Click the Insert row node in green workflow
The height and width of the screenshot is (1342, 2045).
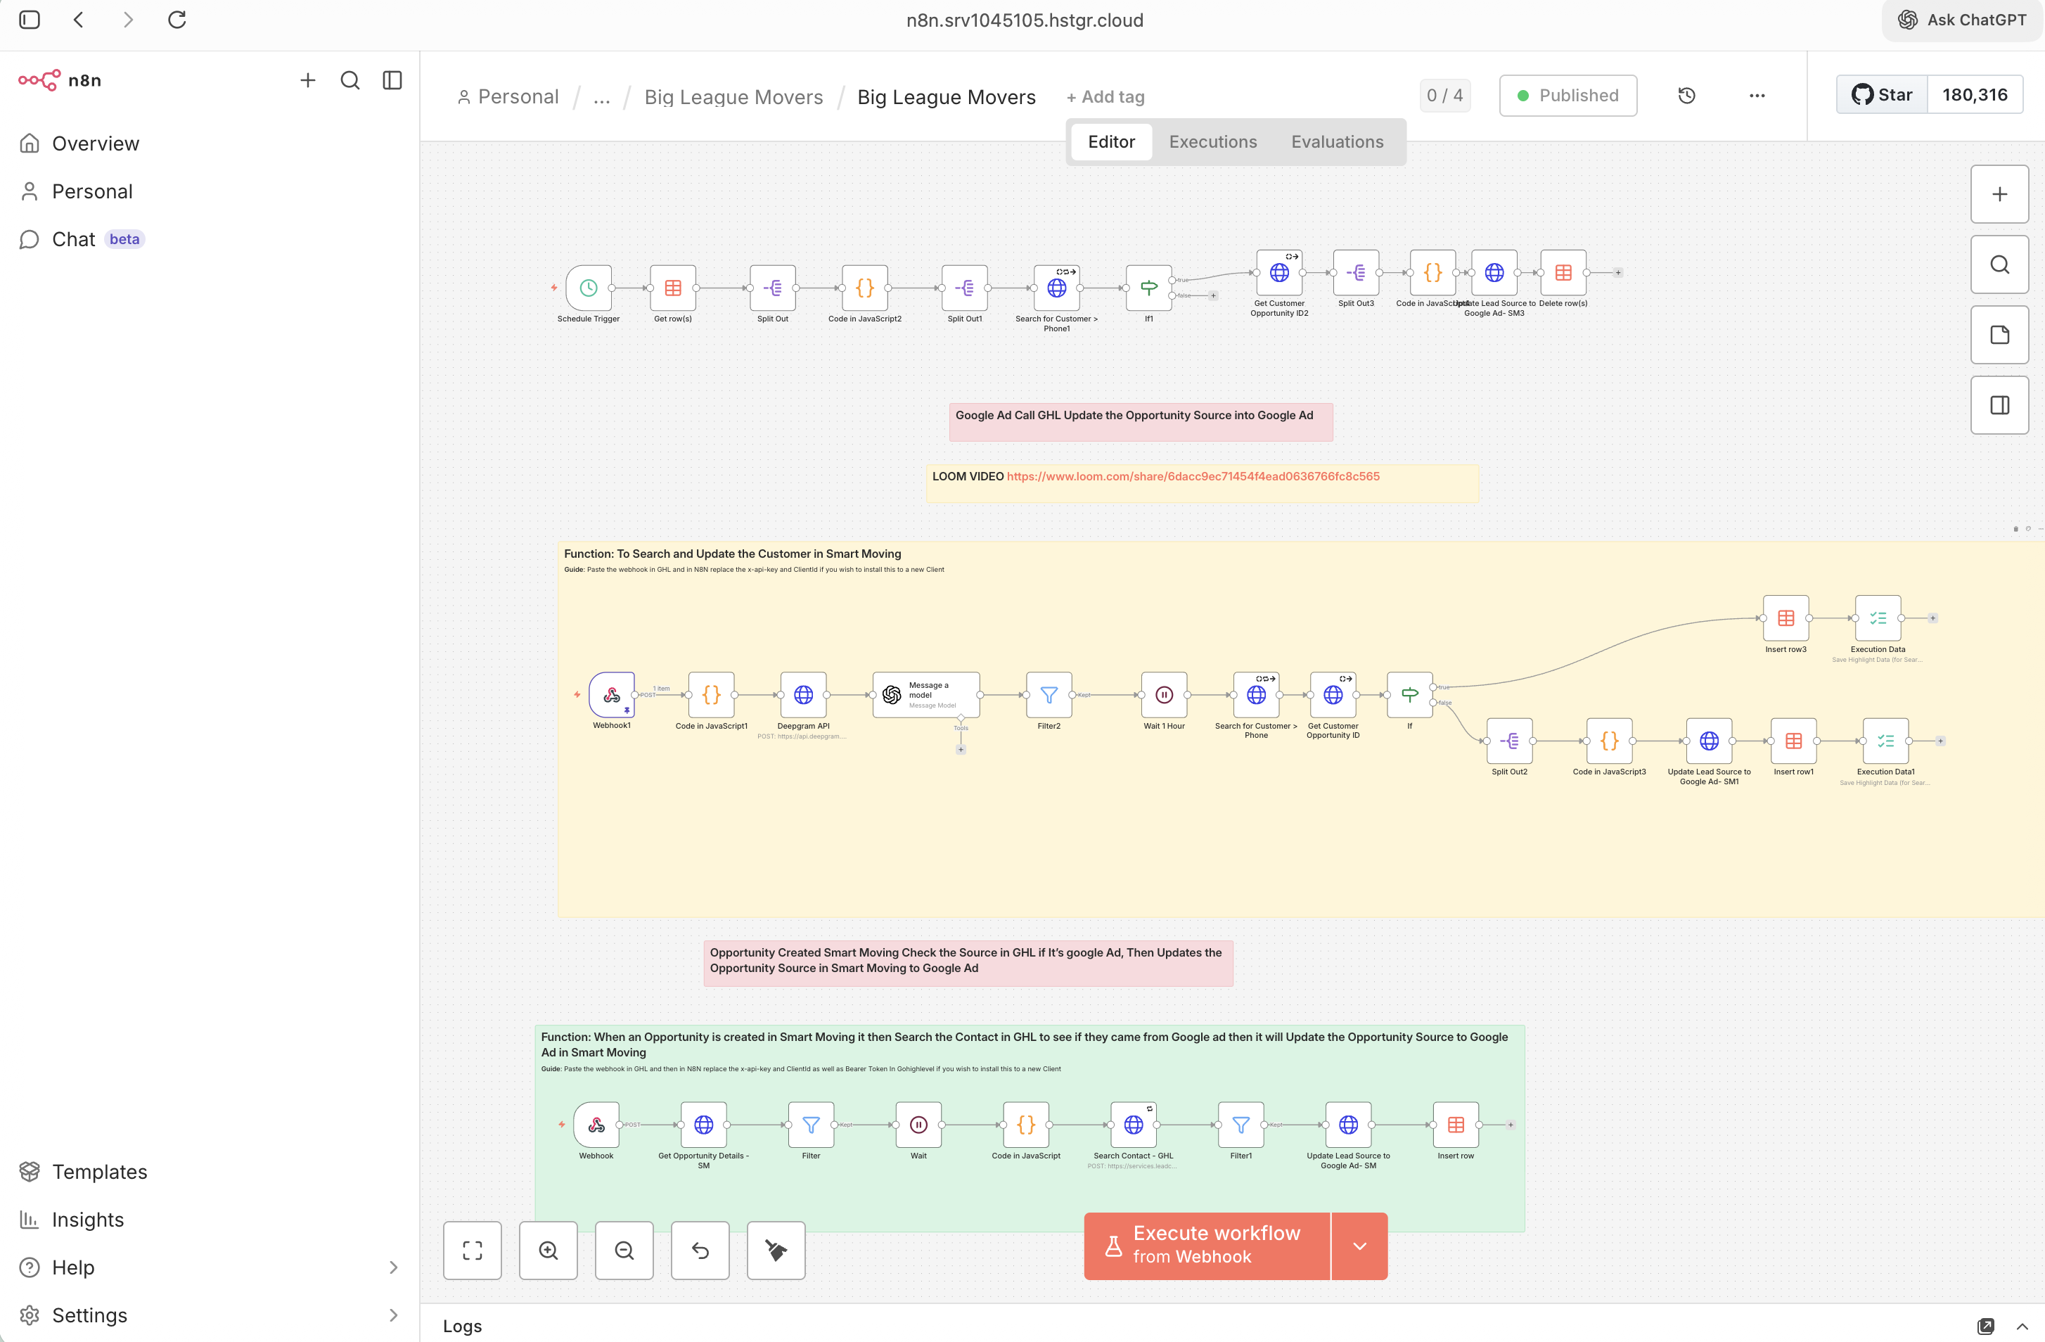coord(1456,1125)
